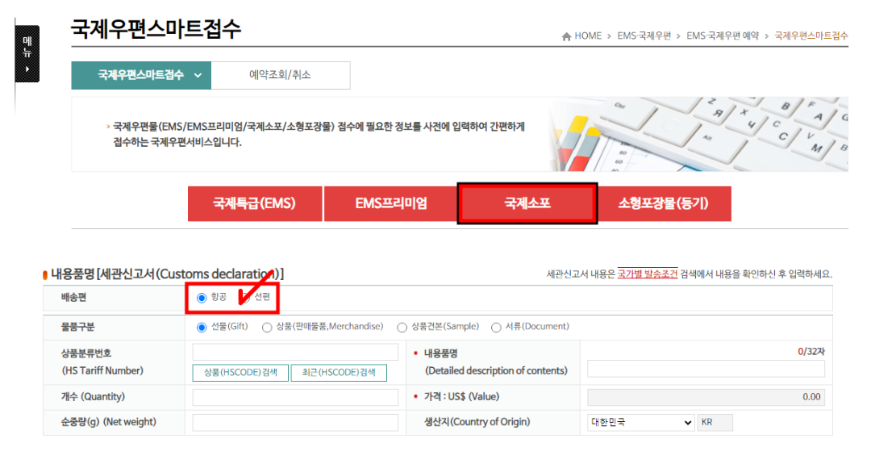871x468 pixels.
Task: Select the 소형포장물(등기) service button
Action: pos(663,203)
